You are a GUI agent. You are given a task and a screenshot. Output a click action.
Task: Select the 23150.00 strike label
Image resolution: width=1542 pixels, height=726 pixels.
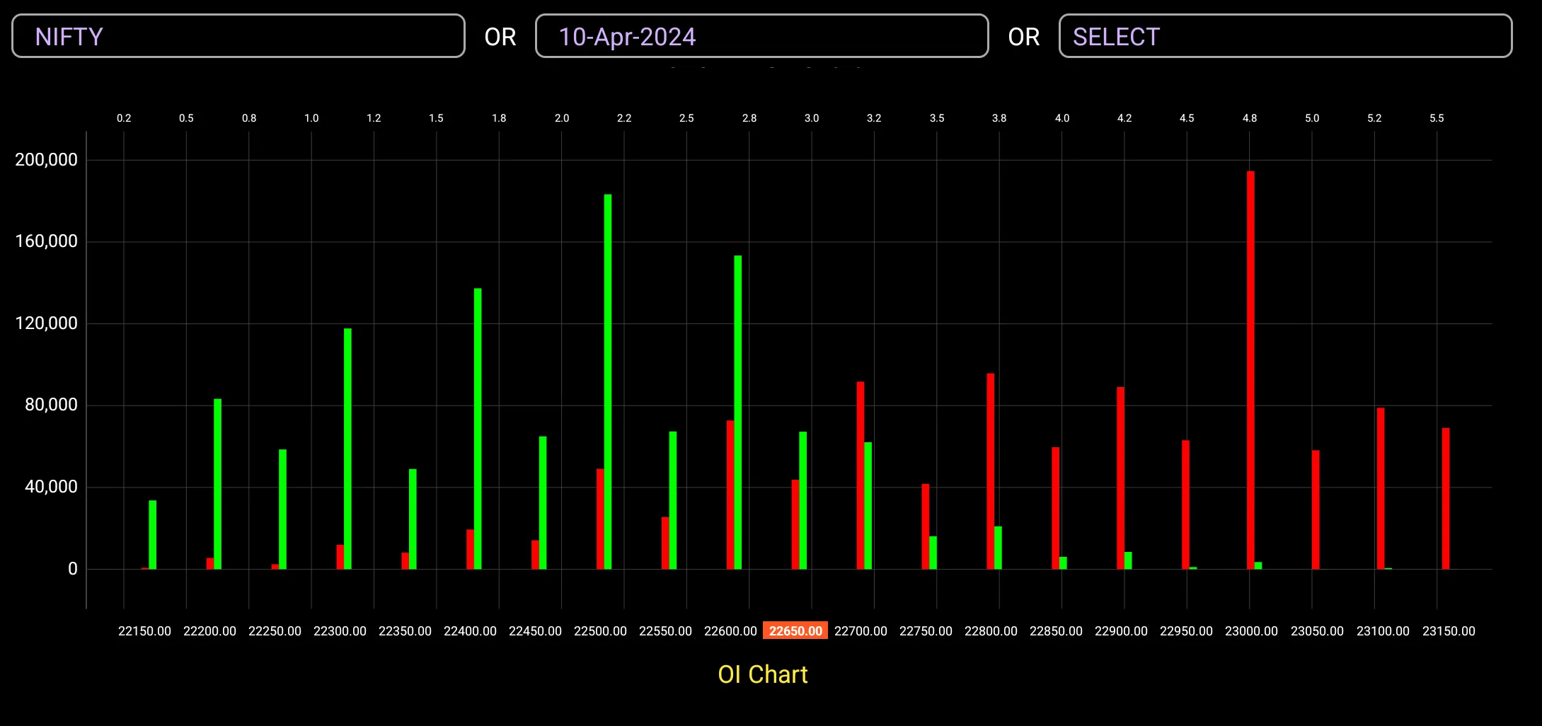coord(1449,630)
